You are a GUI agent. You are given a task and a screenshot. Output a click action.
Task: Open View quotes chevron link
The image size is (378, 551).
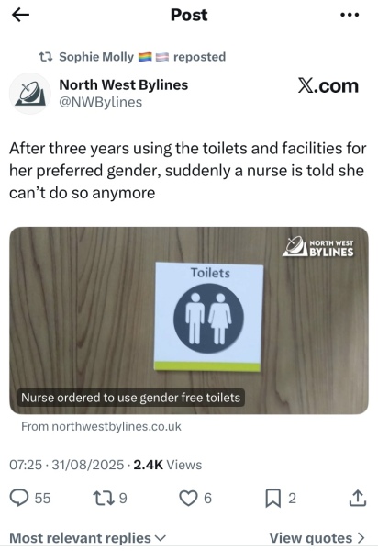(317, 538)
